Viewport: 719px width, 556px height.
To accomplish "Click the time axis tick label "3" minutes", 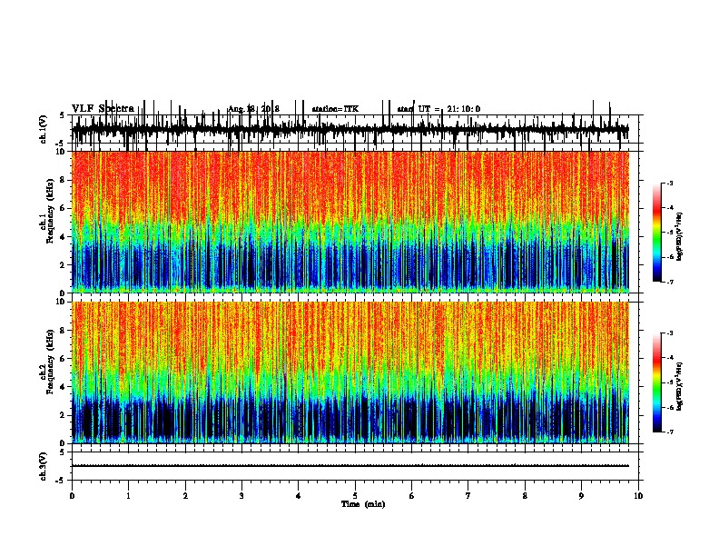I will point(241,496).
